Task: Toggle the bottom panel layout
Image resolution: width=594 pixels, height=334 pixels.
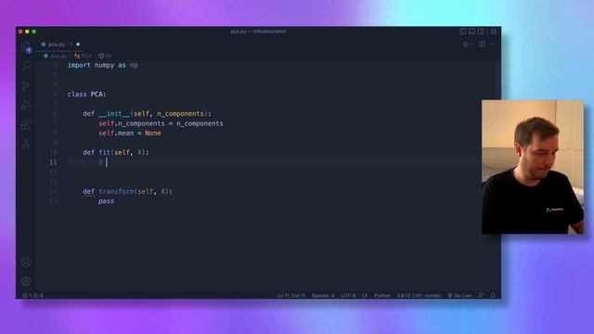Action: 471,32
